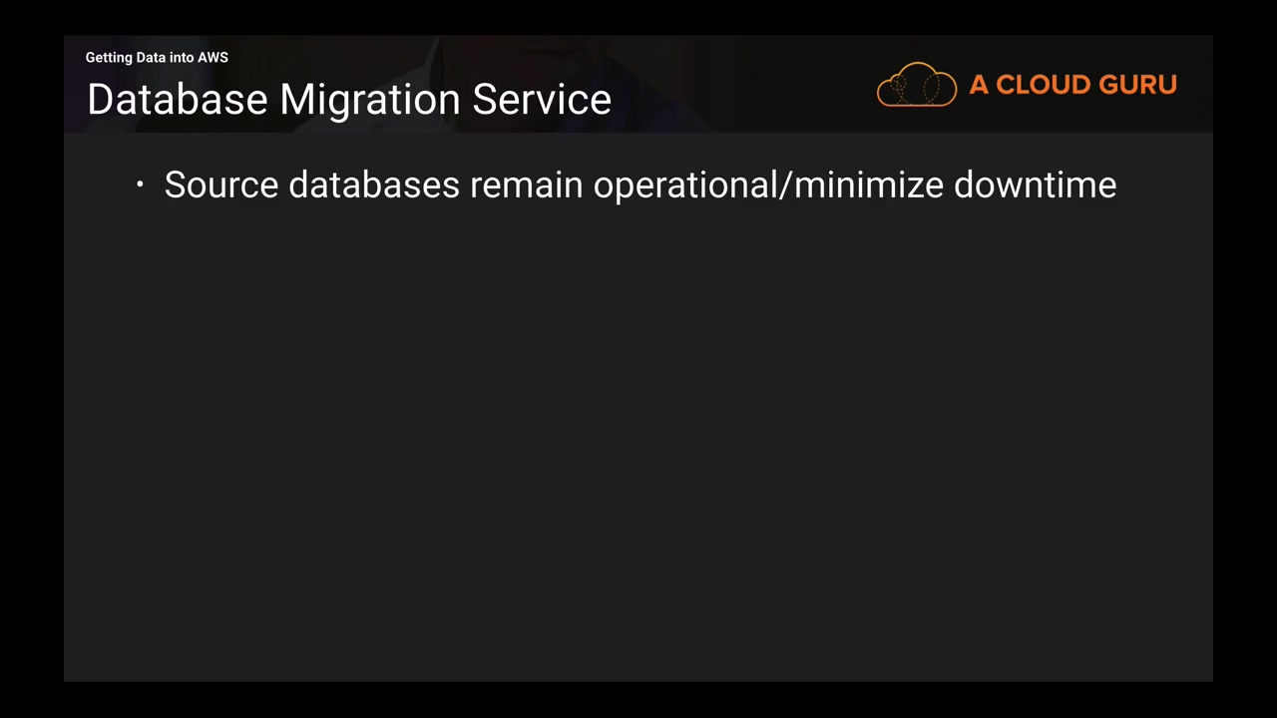Click the letter "A" before "CLOUD GURU"
Viewport: 1277px width, 718px height.
[x=978, y=85]
